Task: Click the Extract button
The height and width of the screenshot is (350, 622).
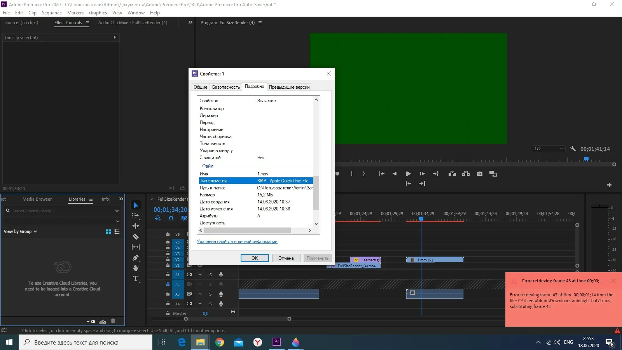Action: tap(466, 174)
